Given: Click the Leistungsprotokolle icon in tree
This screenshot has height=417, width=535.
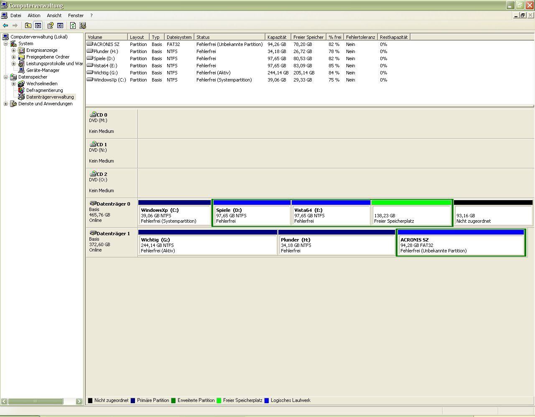Looking at the screenshot, I should coord(21,64).
